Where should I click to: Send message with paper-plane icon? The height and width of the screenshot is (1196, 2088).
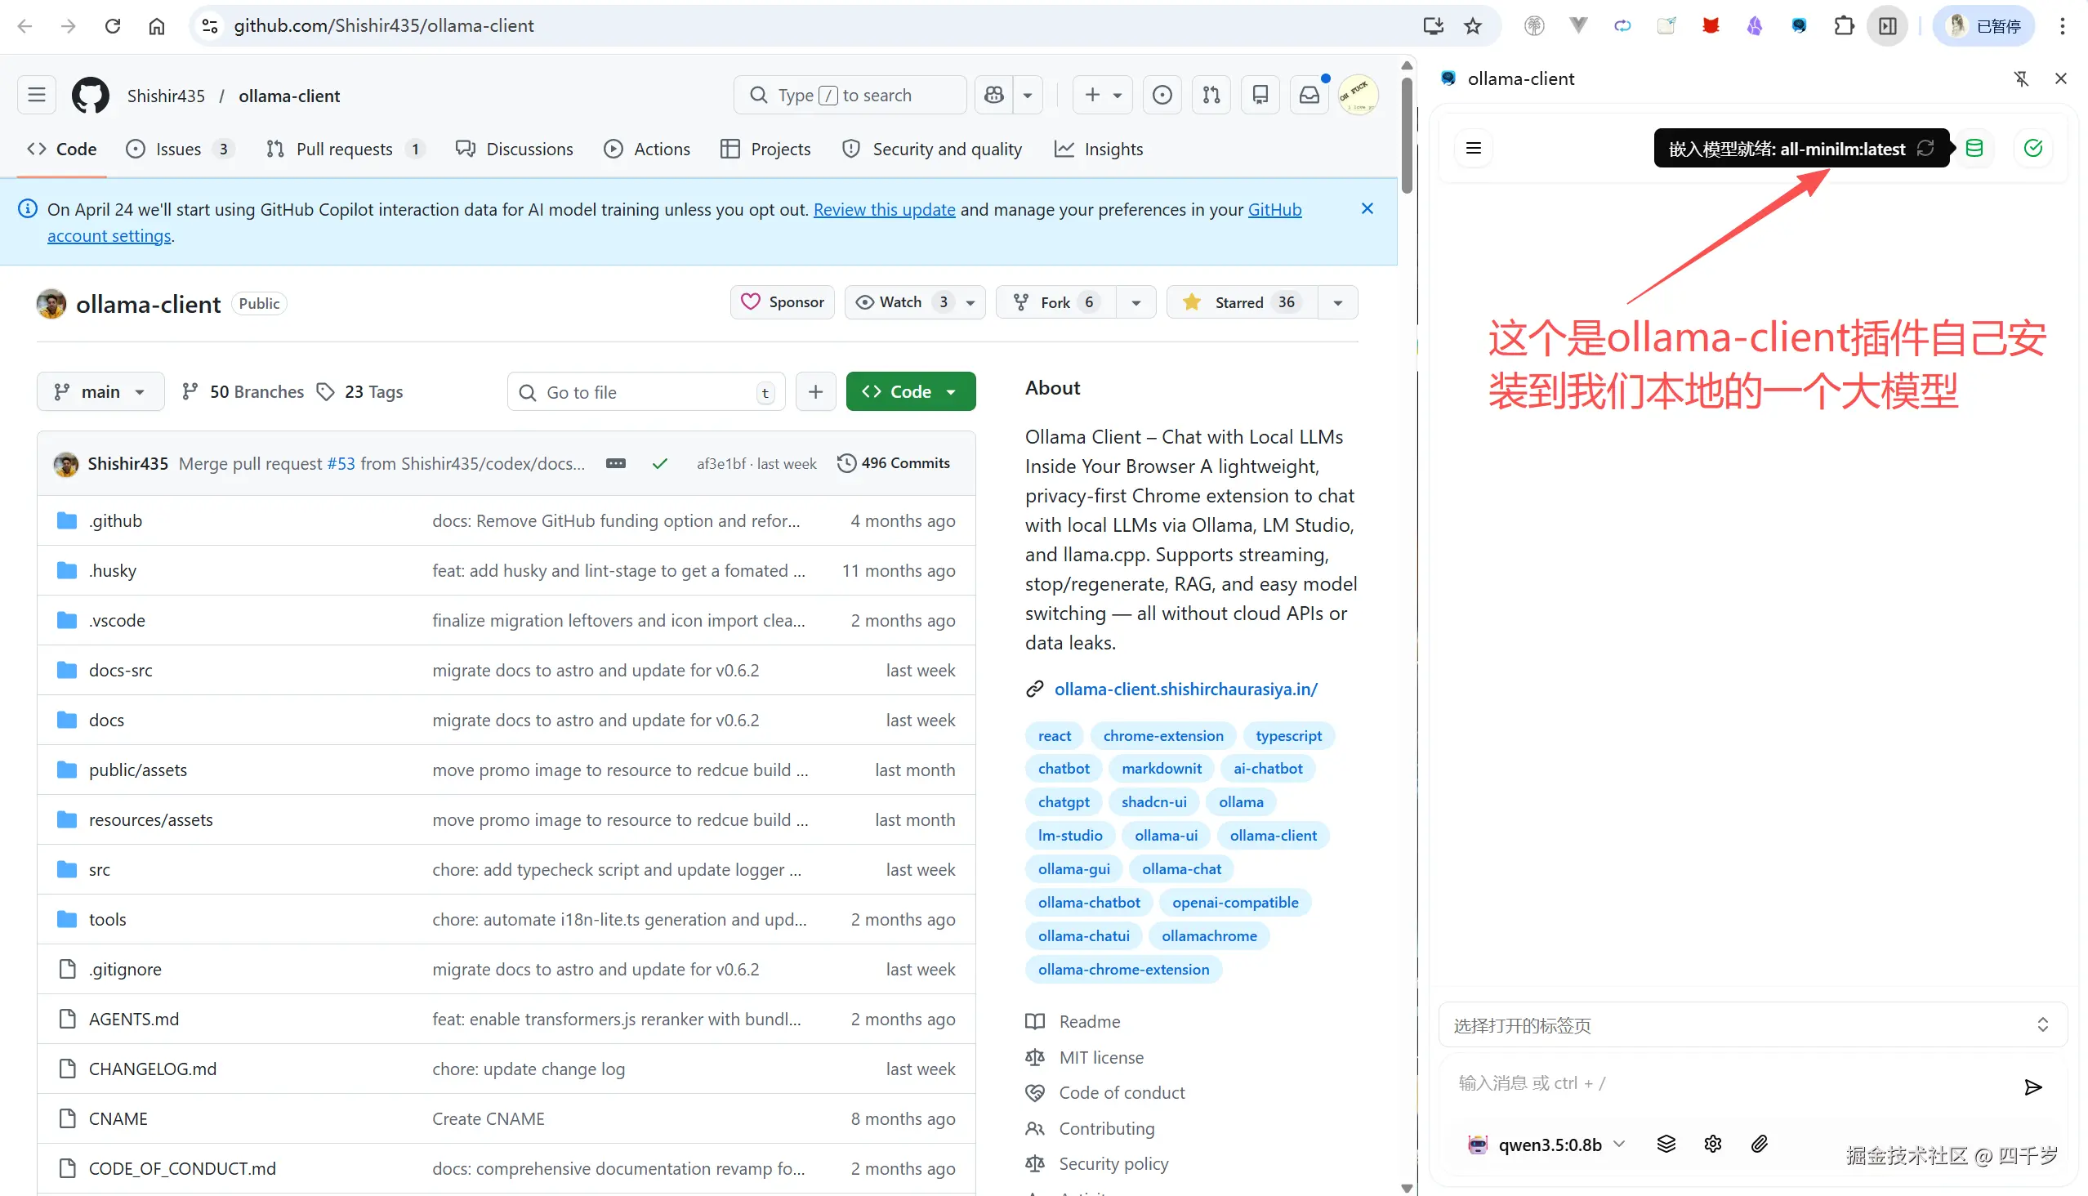2033,1087
